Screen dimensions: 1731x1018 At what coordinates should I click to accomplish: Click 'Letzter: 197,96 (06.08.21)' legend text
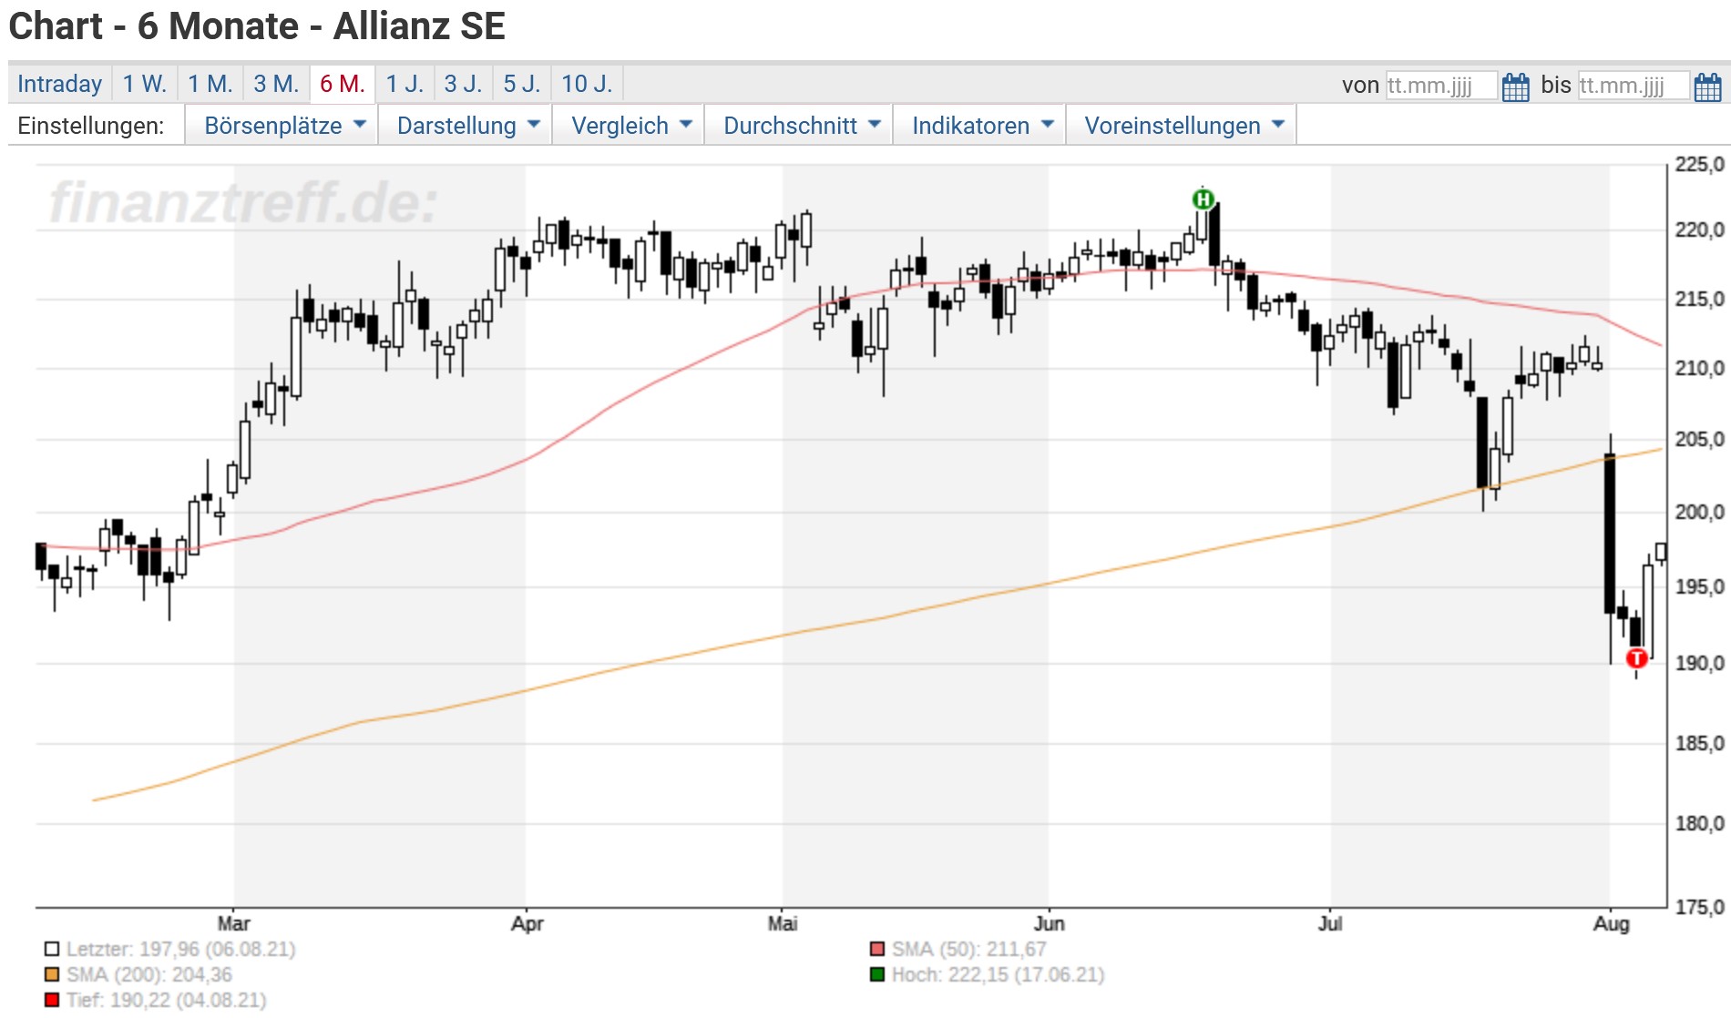[x=181, y=949]
